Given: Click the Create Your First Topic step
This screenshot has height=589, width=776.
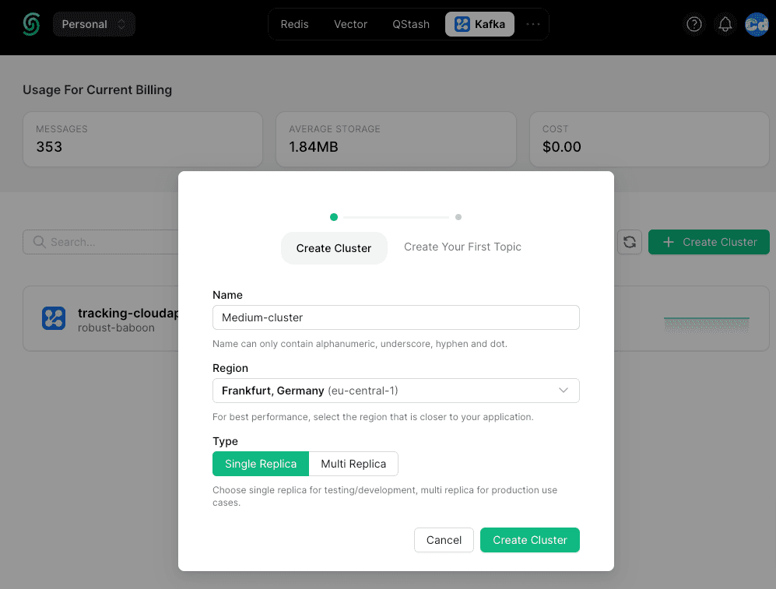Looking at the screenshot, I should coord(462,247).
